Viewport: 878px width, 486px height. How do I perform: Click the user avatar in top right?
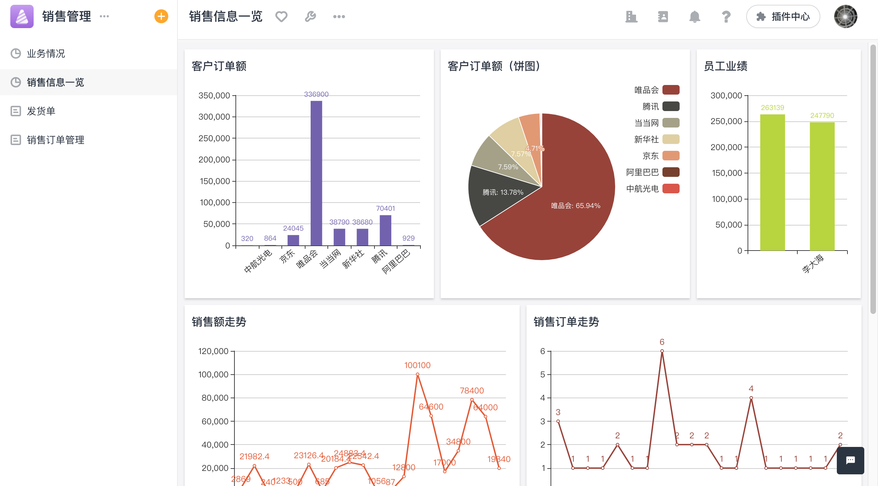point(845,16)
